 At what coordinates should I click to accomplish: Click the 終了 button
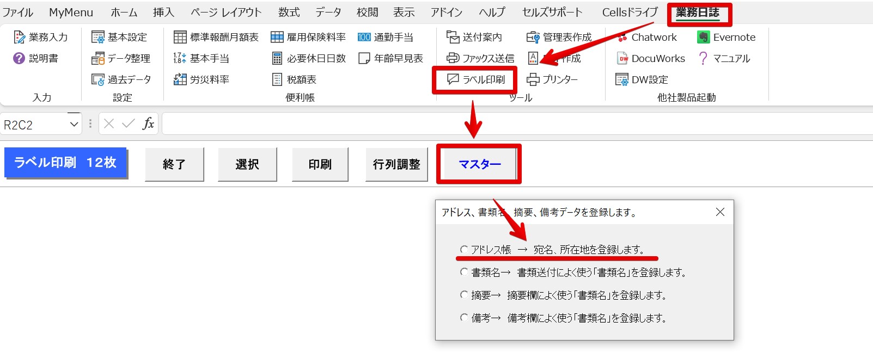(174, 164)
